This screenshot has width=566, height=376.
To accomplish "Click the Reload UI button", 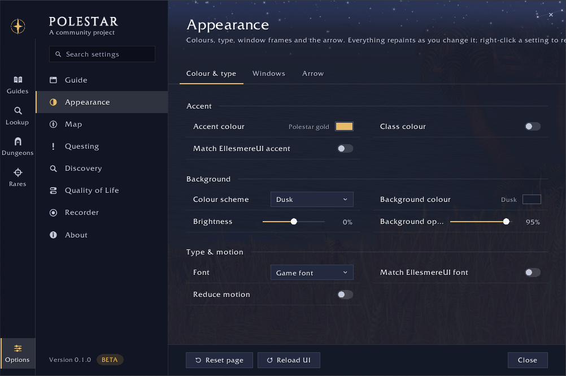I will 289,360.
